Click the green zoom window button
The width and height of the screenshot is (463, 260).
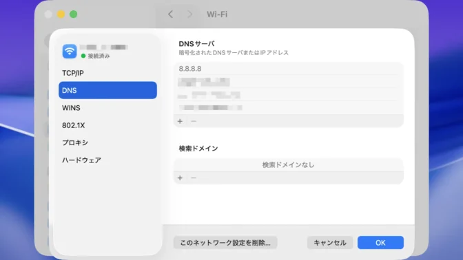click(73, 14)
